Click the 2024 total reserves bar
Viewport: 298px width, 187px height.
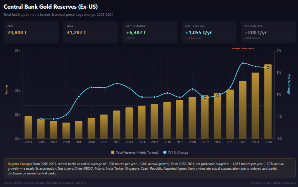[268, 101]
